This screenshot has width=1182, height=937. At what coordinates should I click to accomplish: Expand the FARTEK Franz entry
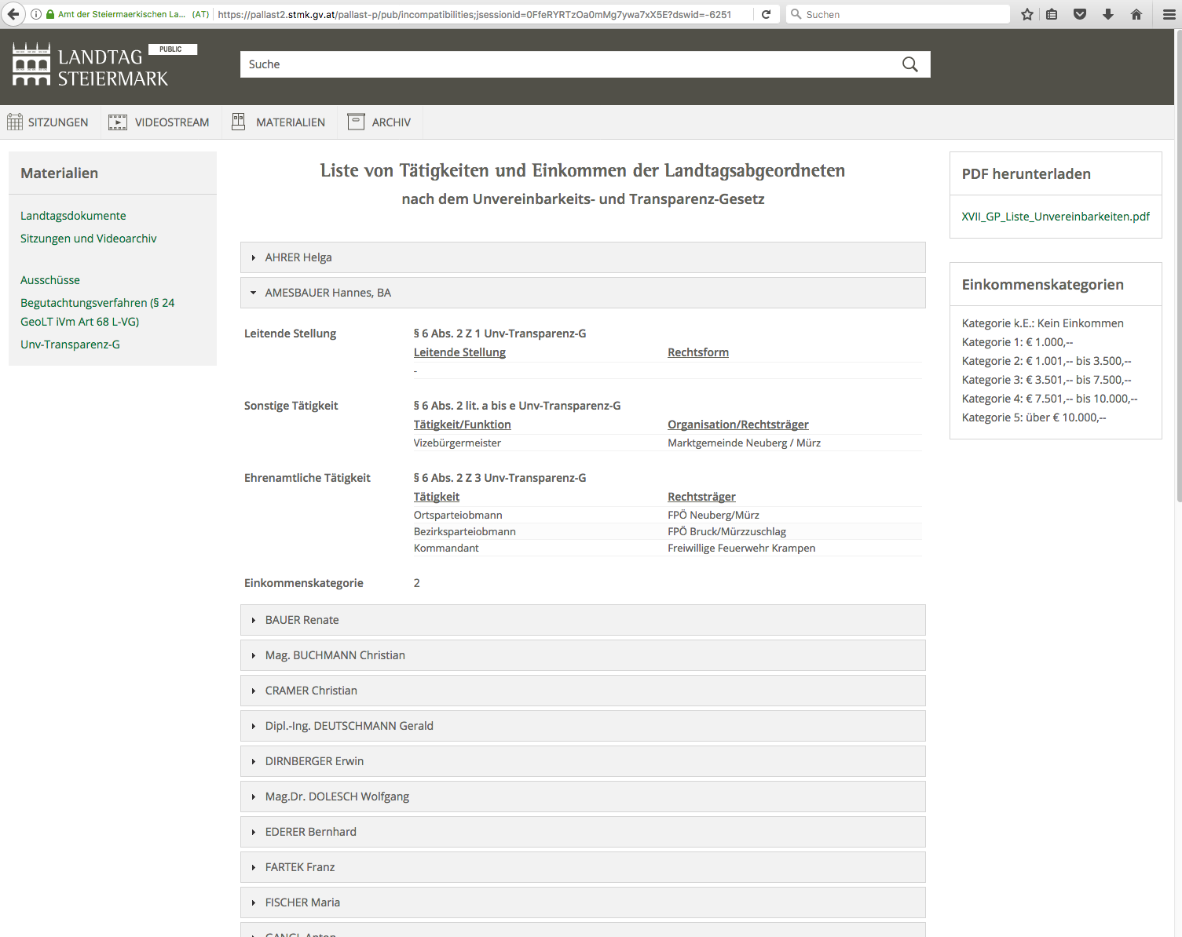tap(583, 867)
